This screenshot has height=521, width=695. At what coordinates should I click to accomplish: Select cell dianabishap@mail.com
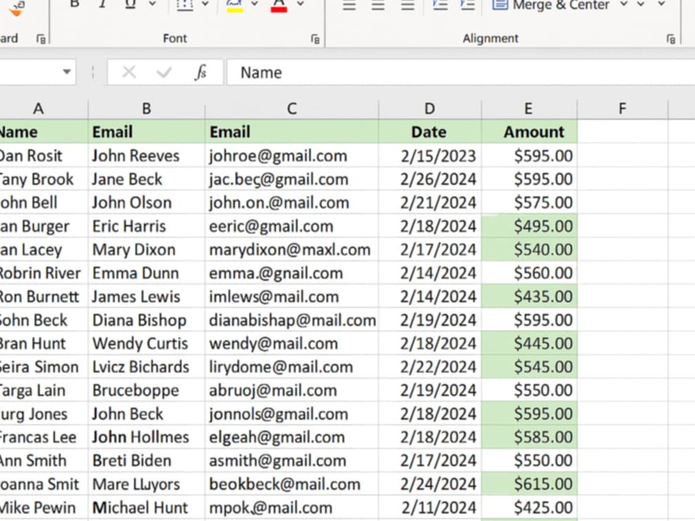point(292,320)
